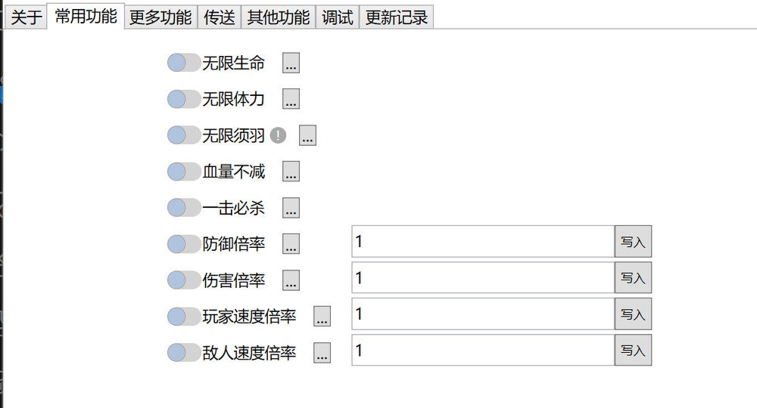Image resolution: width=757 pixels, height=408 pixels.
Task: Enable the 伤害倍率 toggle switch
Action: pyautogui.click(x=184, y=280)
